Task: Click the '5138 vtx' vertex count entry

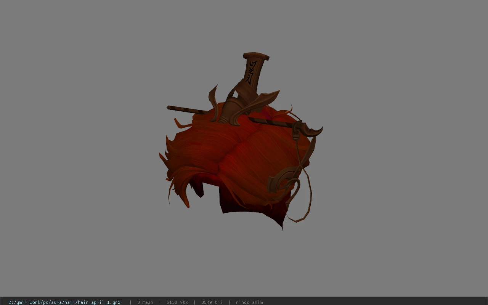Action: 177,302
